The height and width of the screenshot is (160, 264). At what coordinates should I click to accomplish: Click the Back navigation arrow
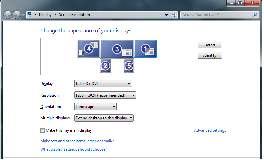click(x=8, y=15)
